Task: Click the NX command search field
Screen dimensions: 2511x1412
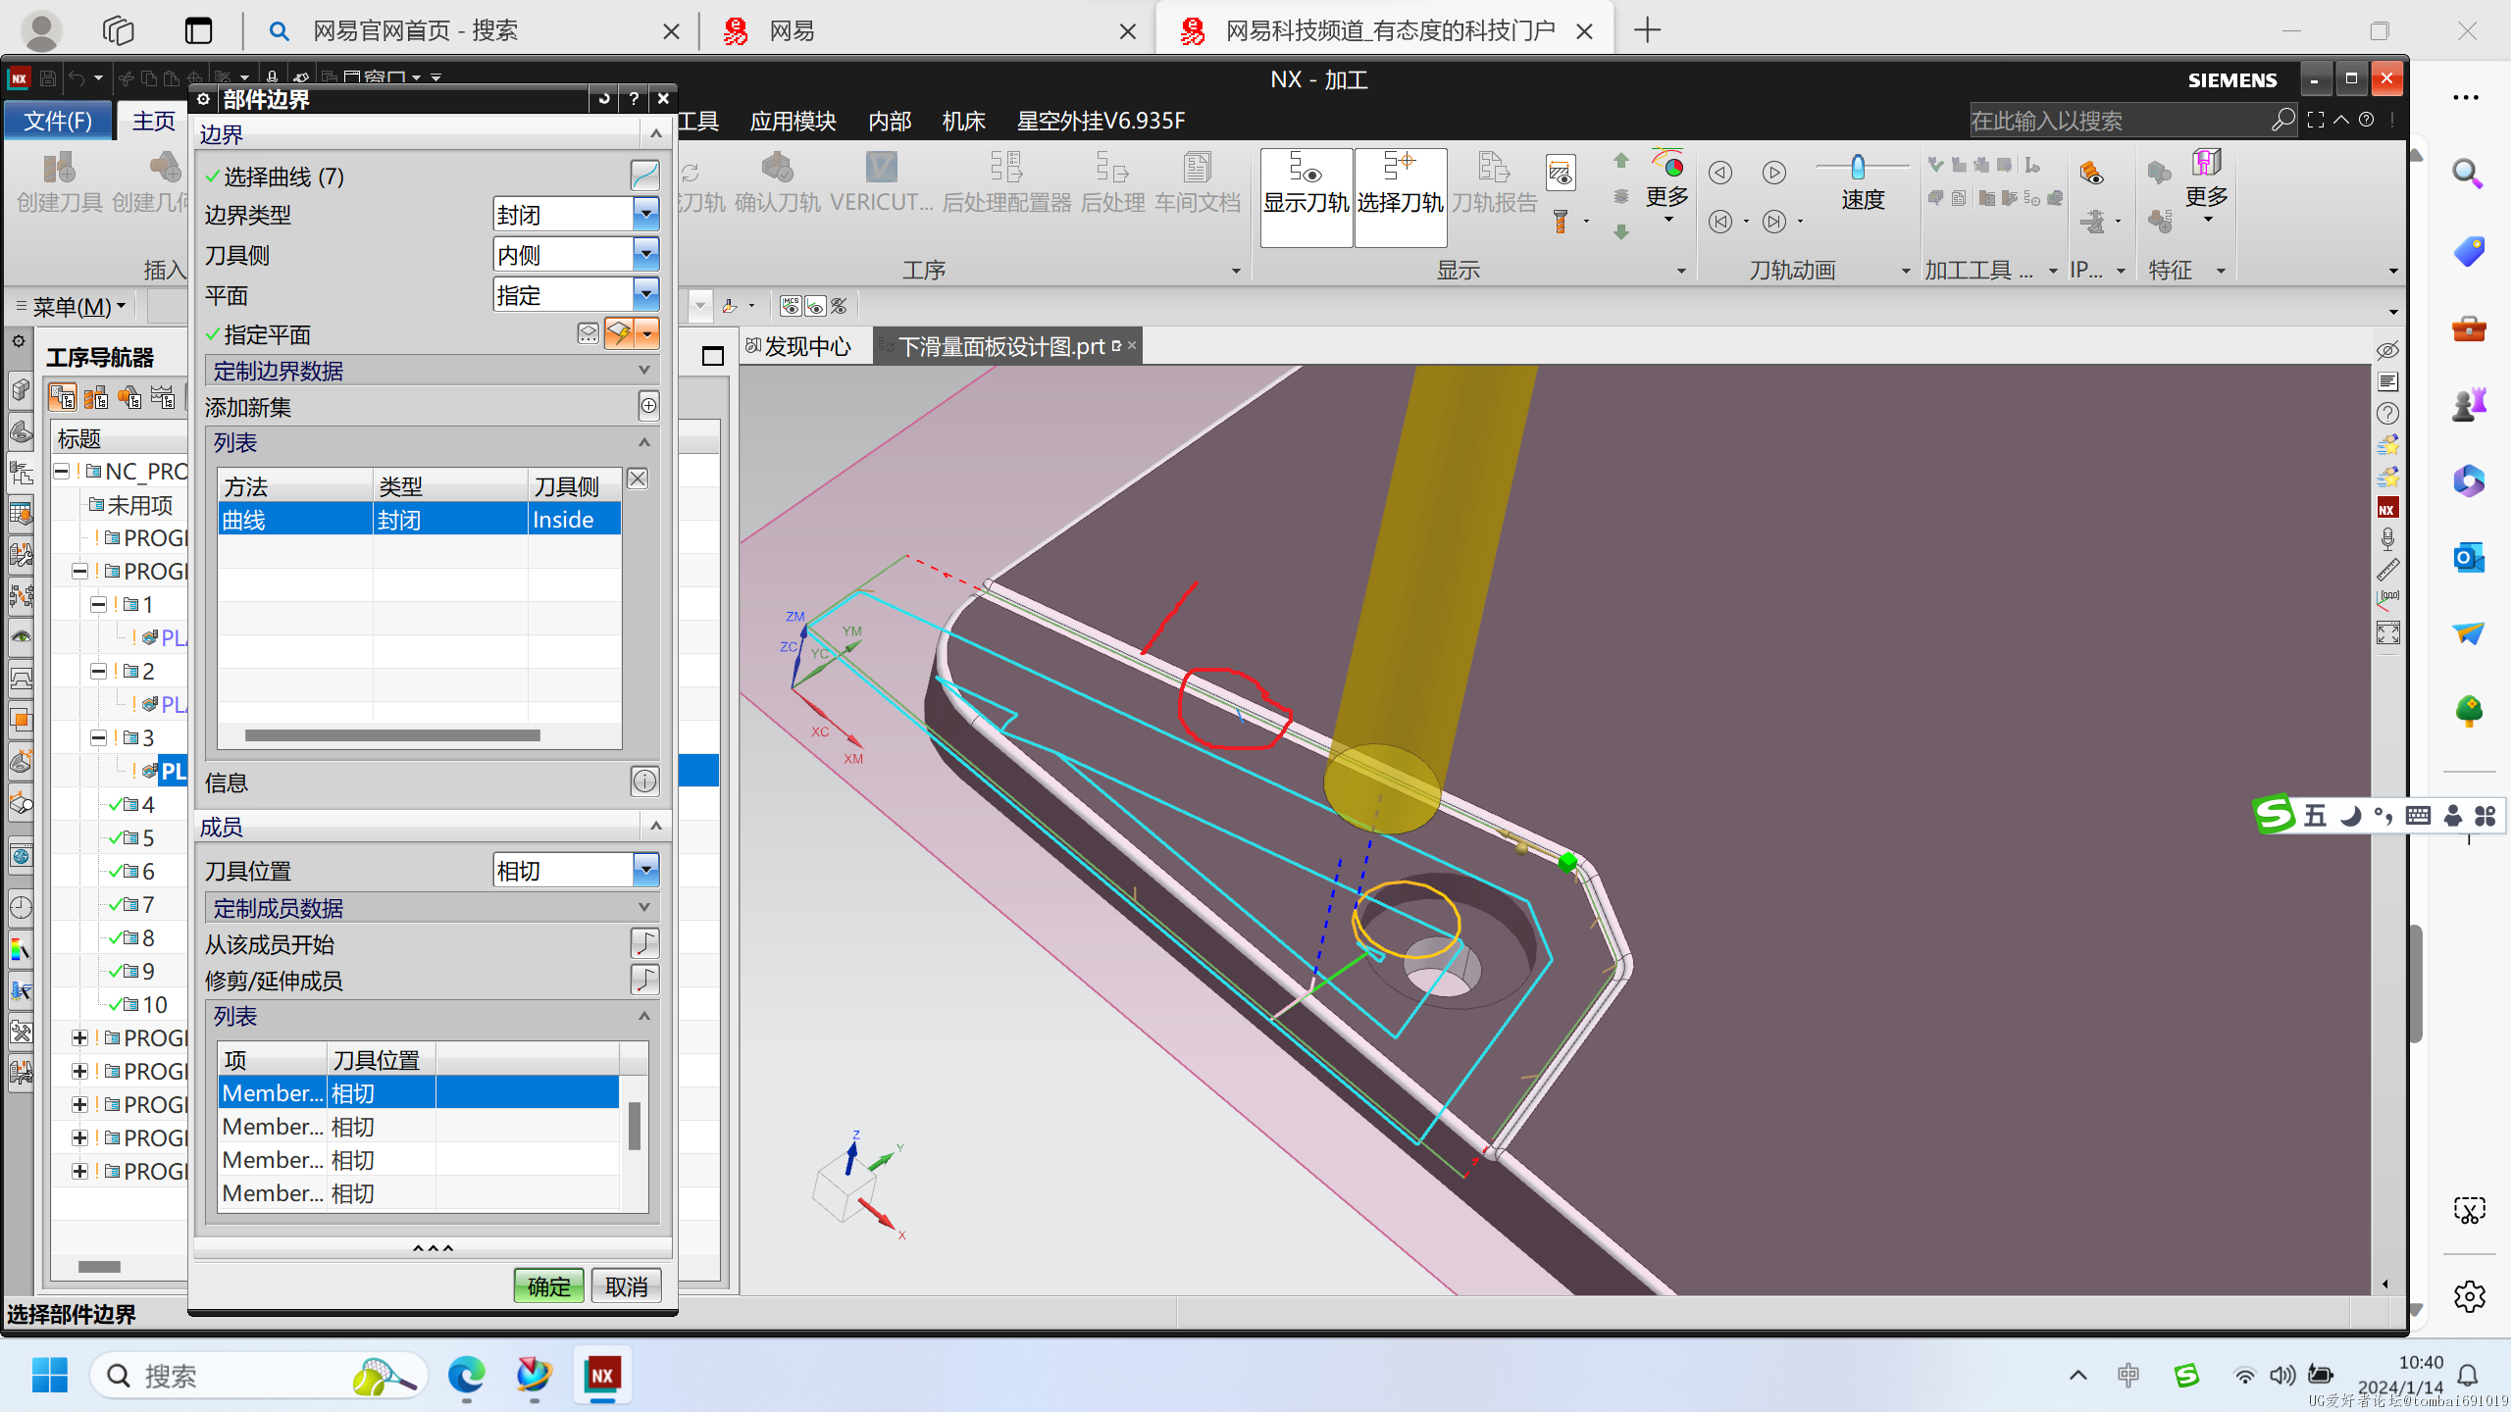Action: pos(2119,120)
